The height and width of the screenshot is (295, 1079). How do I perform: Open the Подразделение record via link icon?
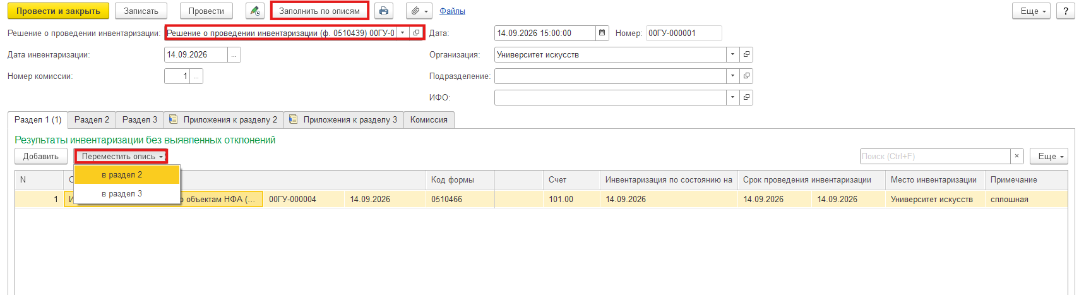point(746,76)
